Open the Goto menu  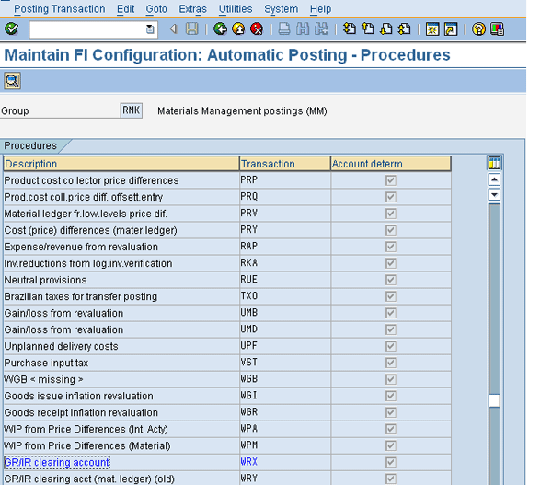157,8
